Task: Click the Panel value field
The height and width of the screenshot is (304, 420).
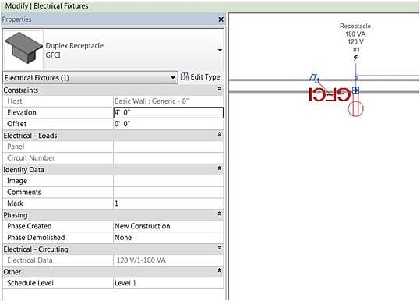Action: 168,147
